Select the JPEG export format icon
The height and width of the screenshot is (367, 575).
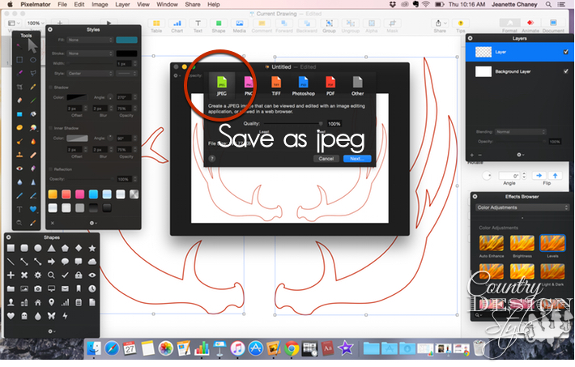click(221, 83)
